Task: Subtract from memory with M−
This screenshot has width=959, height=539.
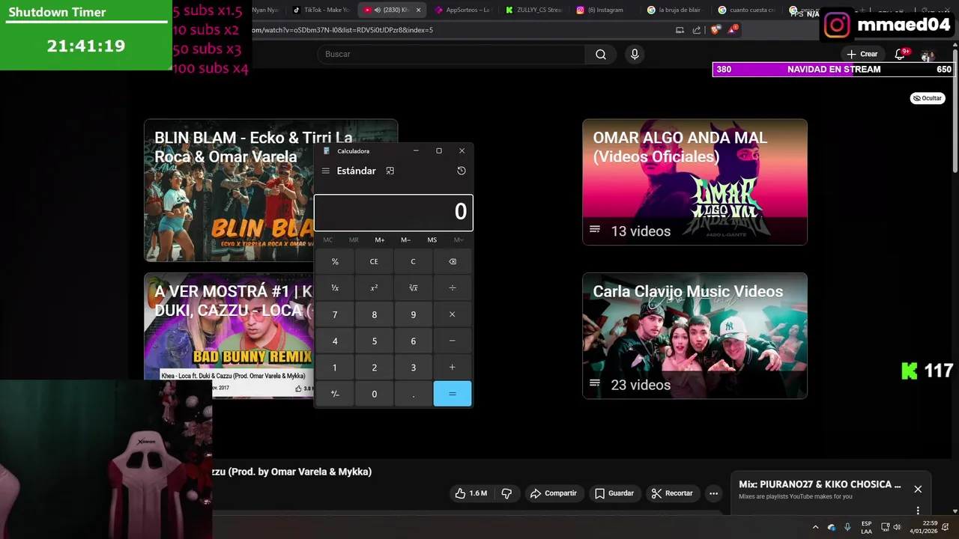Action: click(405, 240)
